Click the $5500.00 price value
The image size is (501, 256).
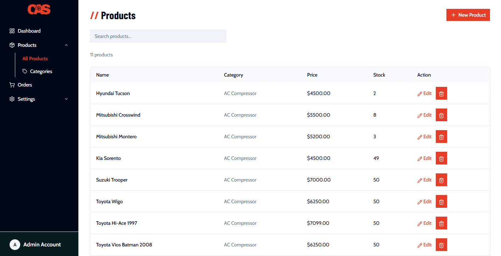(x=318, y=115)
